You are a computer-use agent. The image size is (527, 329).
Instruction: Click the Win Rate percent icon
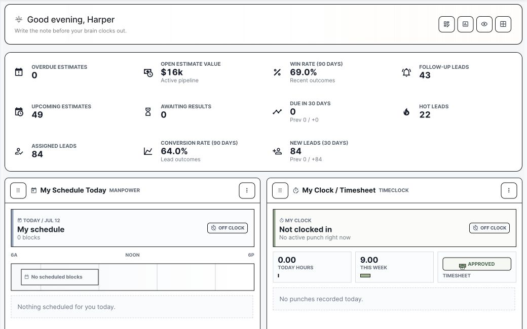pyautogui.click(x=277, y=72)
